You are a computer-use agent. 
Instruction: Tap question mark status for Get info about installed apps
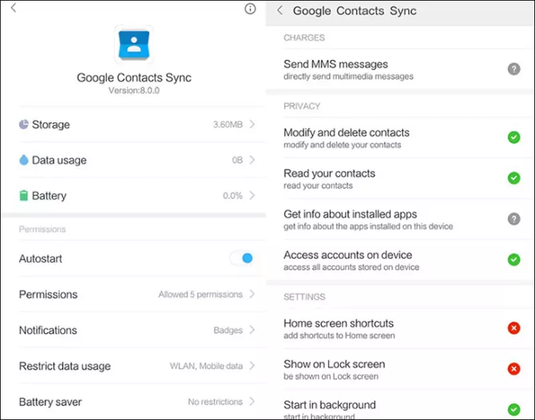[514, 219]
